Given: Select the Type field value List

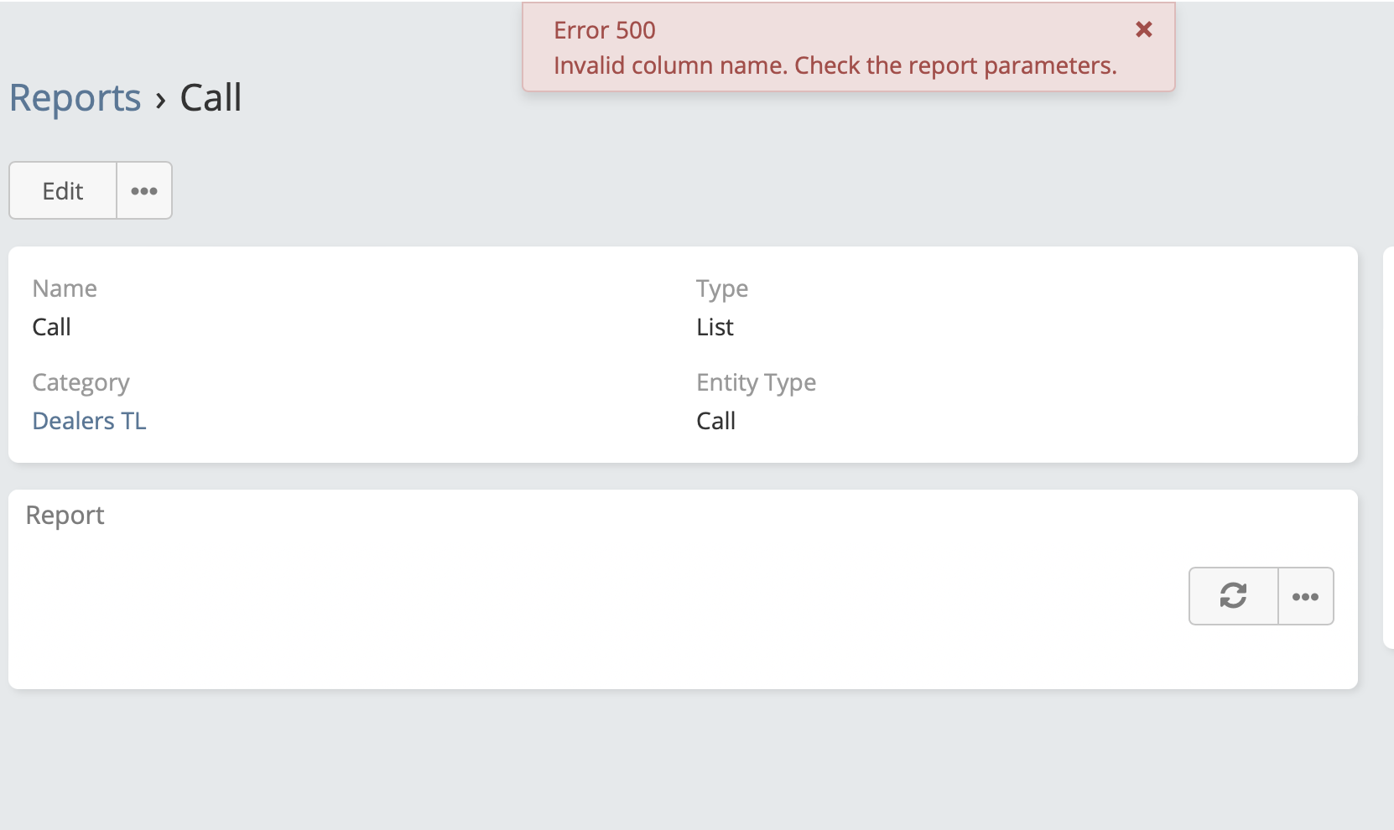Looking at the screenshot, I should 715,327.
